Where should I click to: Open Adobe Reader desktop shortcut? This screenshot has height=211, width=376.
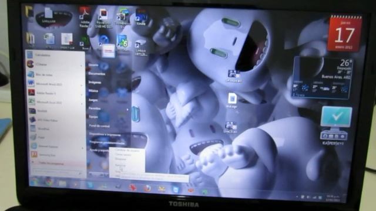click(85, 17)
